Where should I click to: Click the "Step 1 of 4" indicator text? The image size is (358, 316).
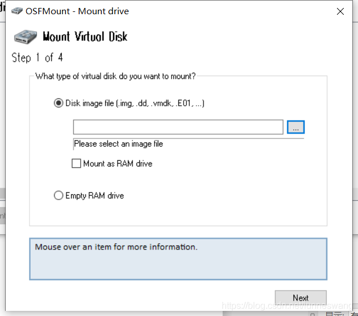click(x=37, y=57)
